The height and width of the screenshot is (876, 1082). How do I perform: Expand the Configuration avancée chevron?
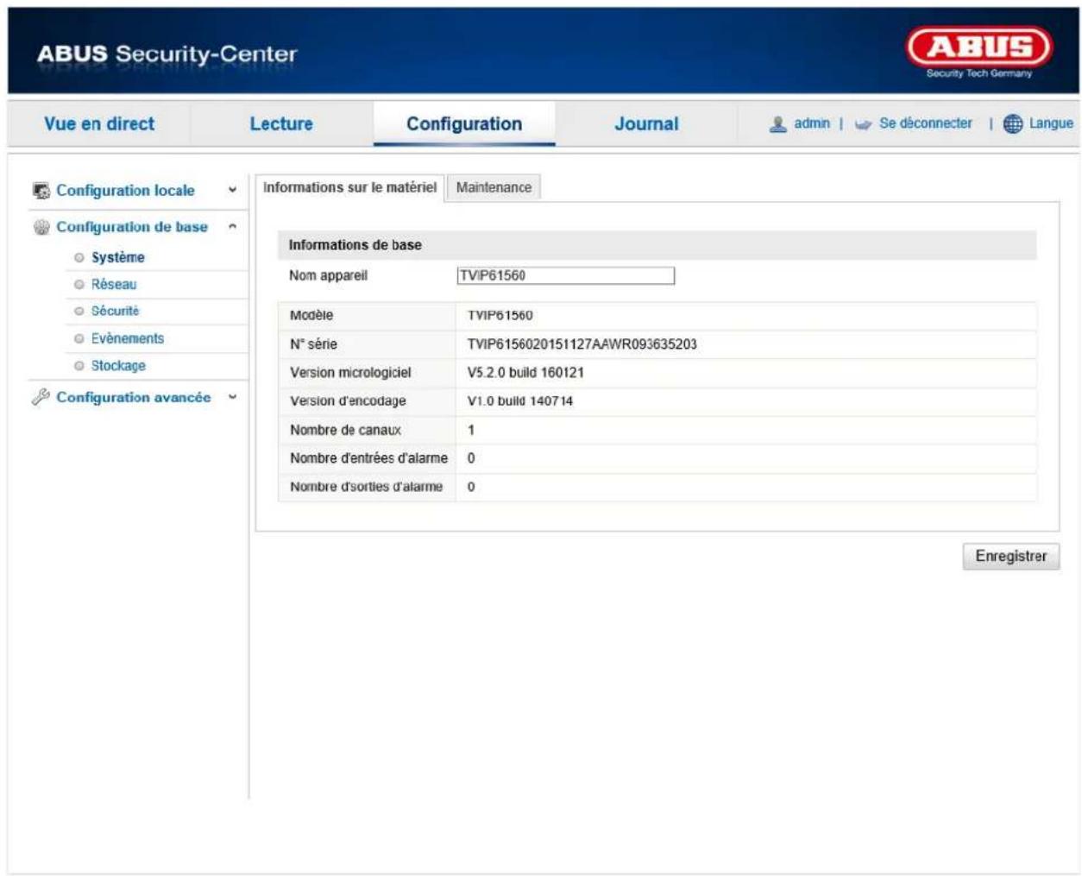point(232,397)
